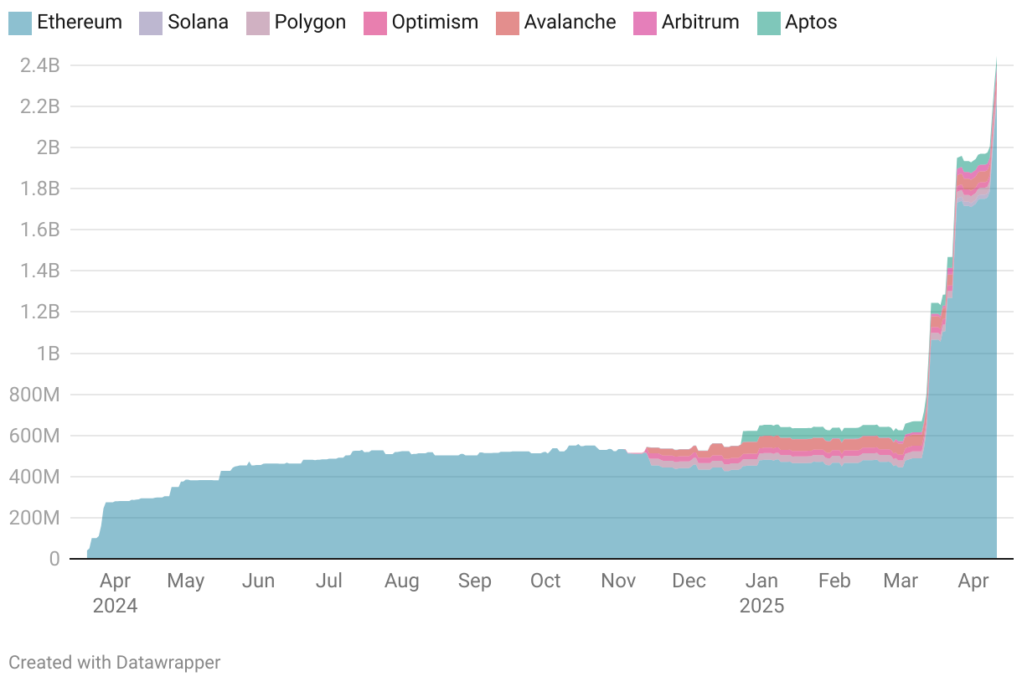
Task: Select the Solana legend label text
Action: pos(198,23)
